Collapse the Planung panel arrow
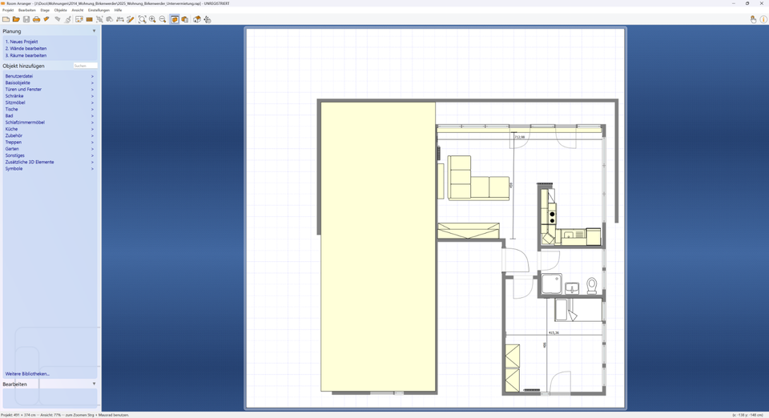Viewport: 769px width, 418px height. (x=94, y=31)
